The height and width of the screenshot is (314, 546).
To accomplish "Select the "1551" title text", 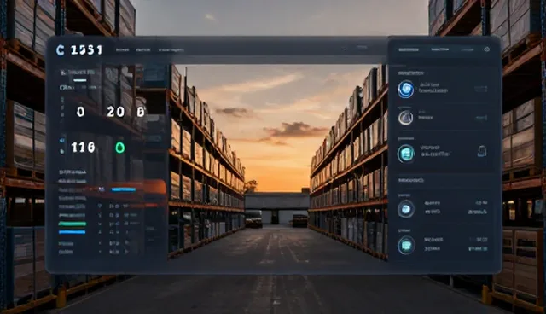I will point(86,50).
